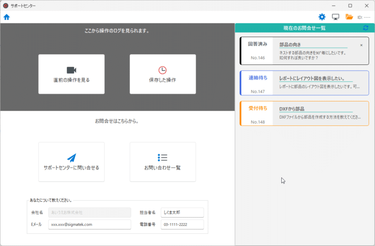Select the 受付待ち card No.148
375x246 pixels.
click(x=304, y=113)
